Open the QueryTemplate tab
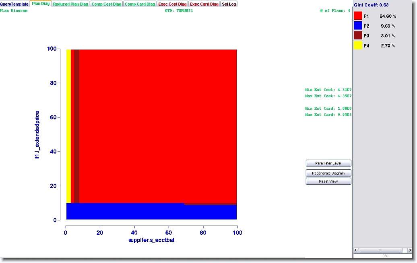 pos(14,4)
